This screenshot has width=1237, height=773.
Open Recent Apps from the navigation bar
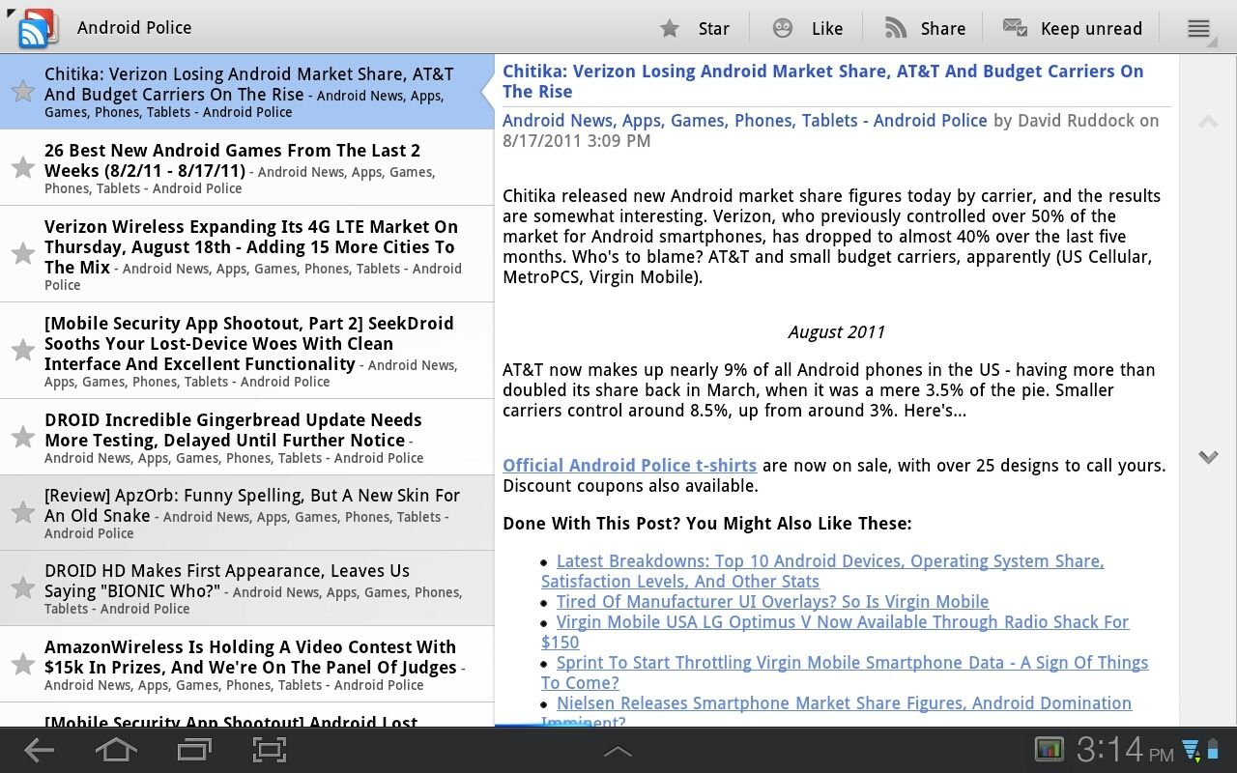[193, 749]
